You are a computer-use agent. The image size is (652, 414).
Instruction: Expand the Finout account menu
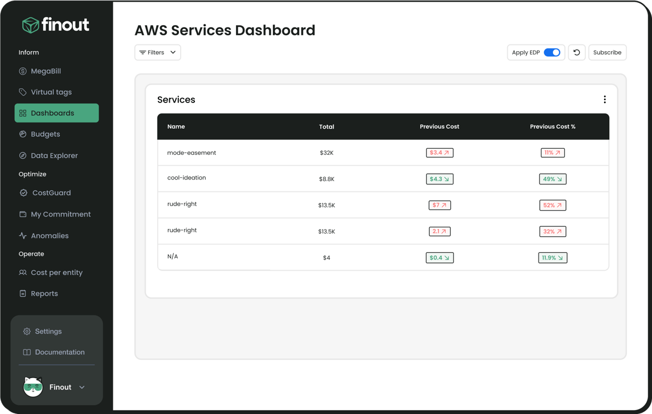click(x=80, y=387)
